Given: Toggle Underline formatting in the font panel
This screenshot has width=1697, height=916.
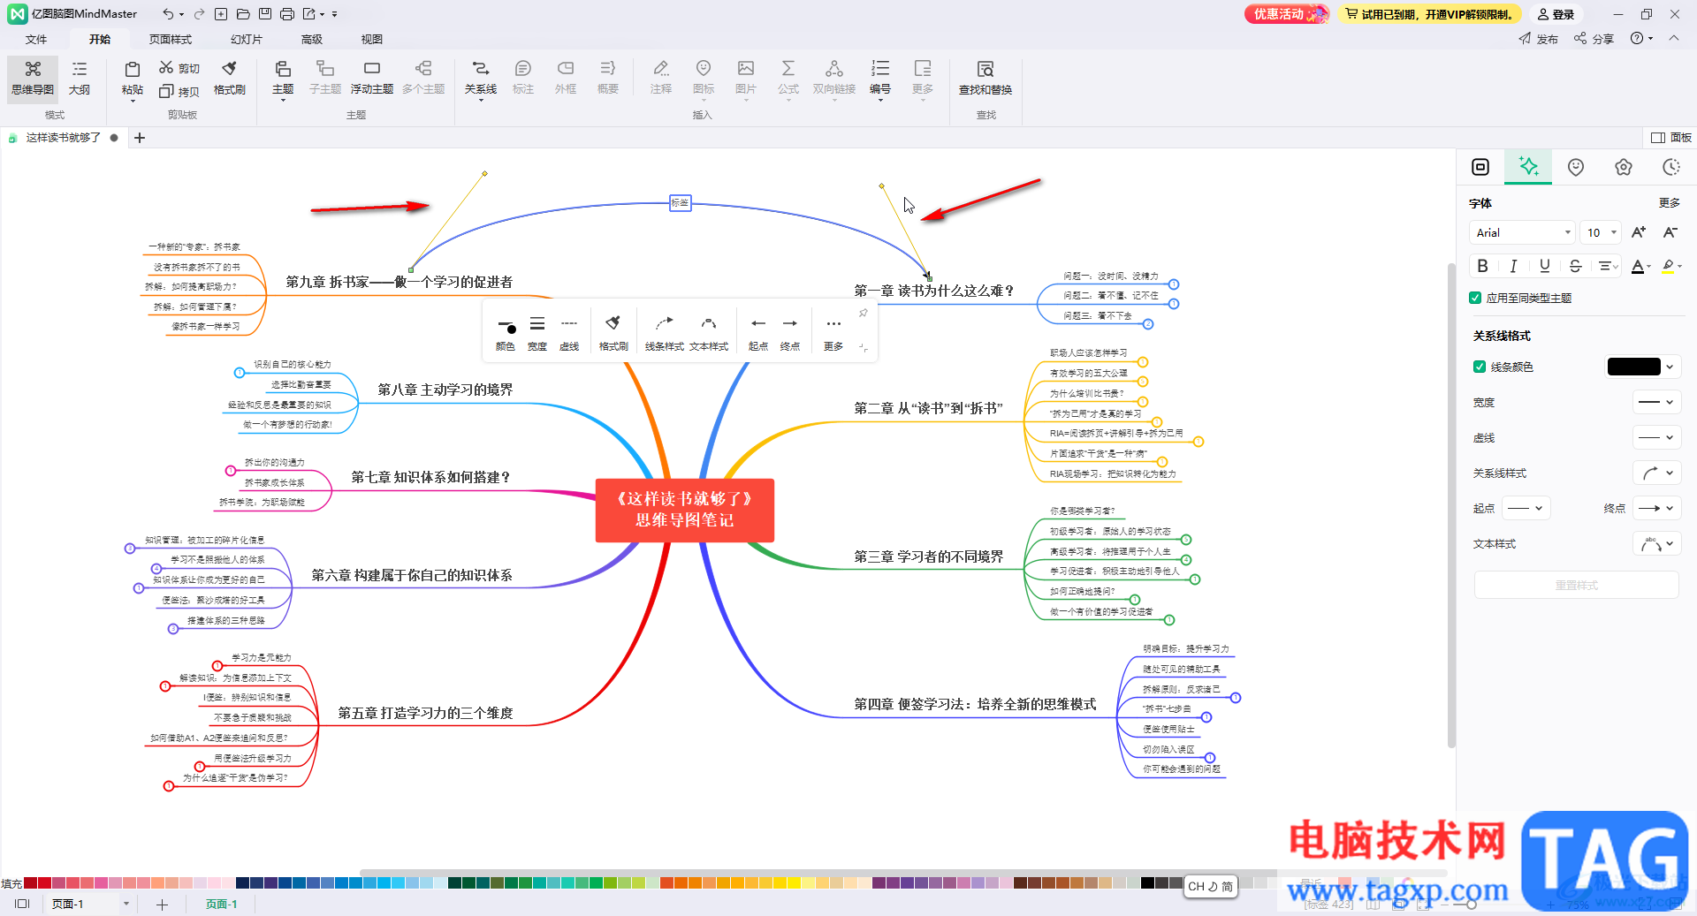Looking at the screenshot, I should (1545, 266).
